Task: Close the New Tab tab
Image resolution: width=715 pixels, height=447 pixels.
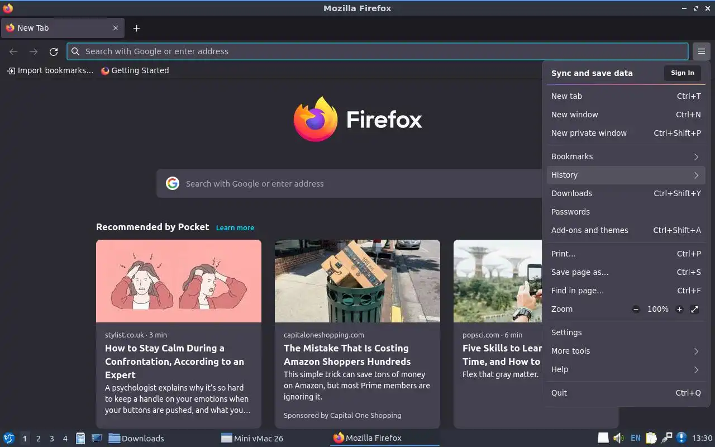Action: coord(116,28)
